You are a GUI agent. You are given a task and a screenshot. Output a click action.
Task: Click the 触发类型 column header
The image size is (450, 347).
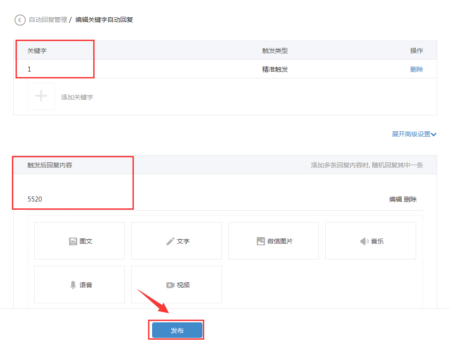coord(275,51)
